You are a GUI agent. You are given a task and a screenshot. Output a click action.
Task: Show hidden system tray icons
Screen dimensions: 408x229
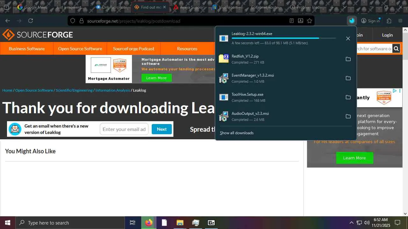[x=352, y=223]
